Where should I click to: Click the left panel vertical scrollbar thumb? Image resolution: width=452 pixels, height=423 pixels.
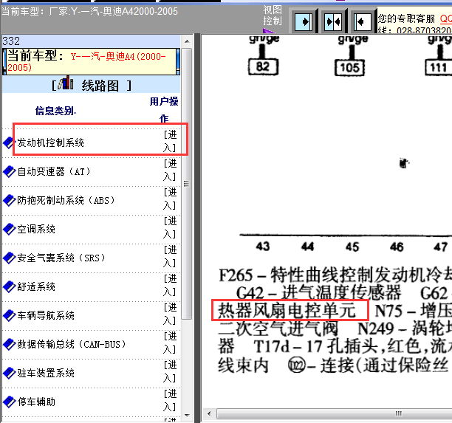click(187, 184)
